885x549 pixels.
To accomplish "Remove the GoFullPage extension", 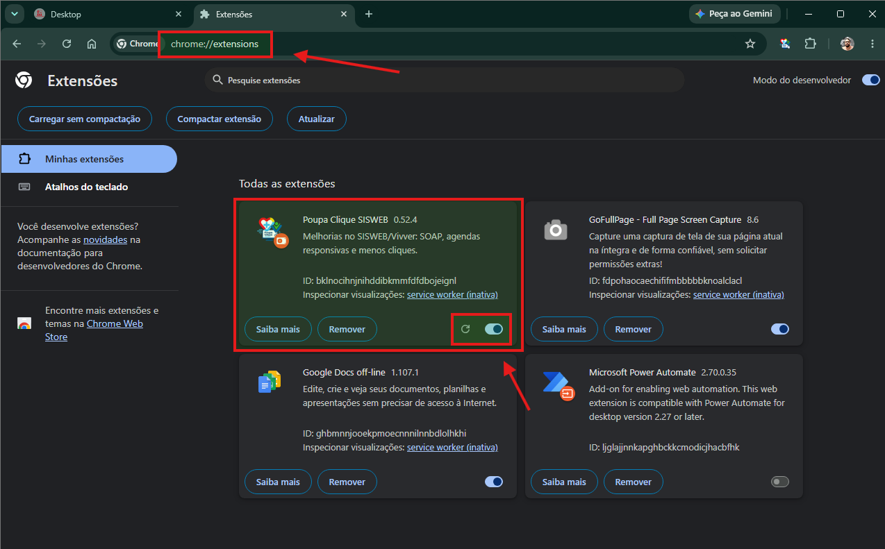I will pyautogui.click(x=634, y=329).
